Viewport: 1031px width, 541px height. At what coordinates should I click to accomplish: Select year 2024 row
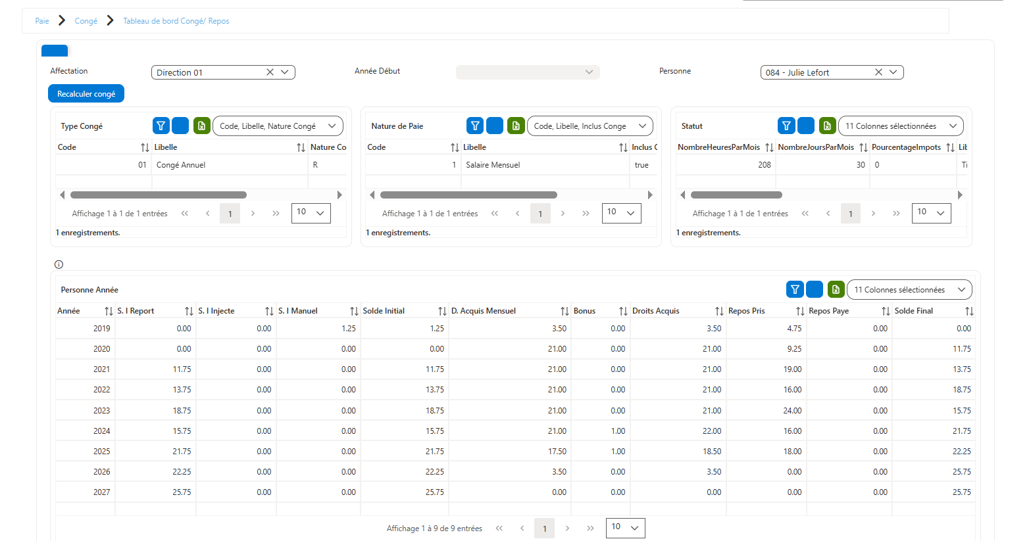tap(515, 431)
